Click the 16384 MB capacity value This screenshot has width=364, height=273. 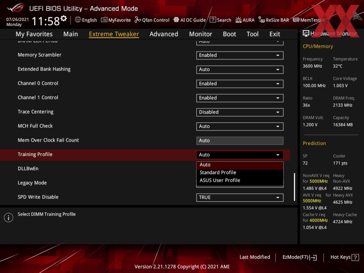point(343,125)
